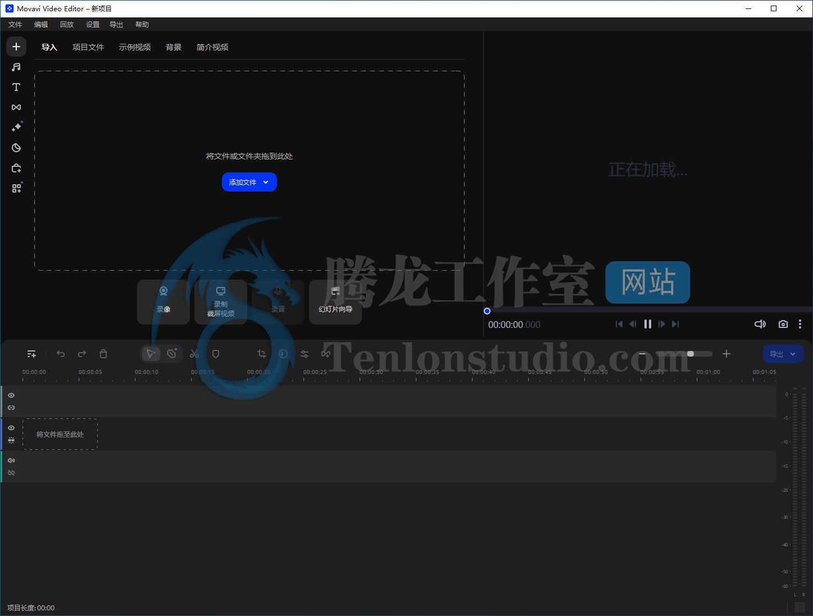Toggle main video track sync icon
The width and height of the screenshot is (813, 616).
point(11,440)
